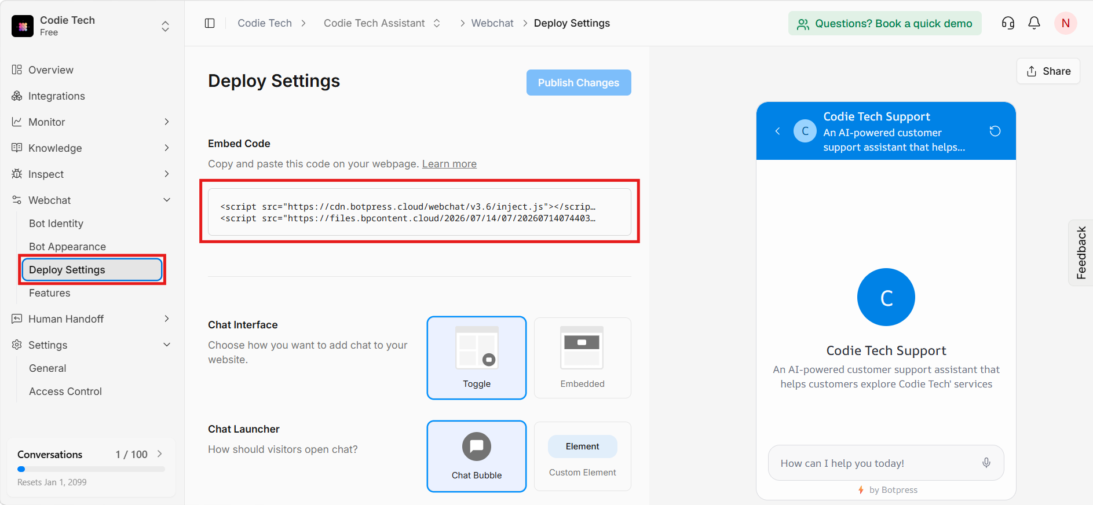Viewport: 1093px width, 505px height.
Task: Open the Feedback side tab
Action: pos(1081,253)
